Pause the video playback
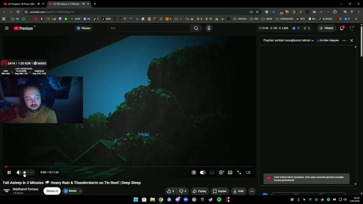Screen dimensions: 363x204 click(9, 172)
